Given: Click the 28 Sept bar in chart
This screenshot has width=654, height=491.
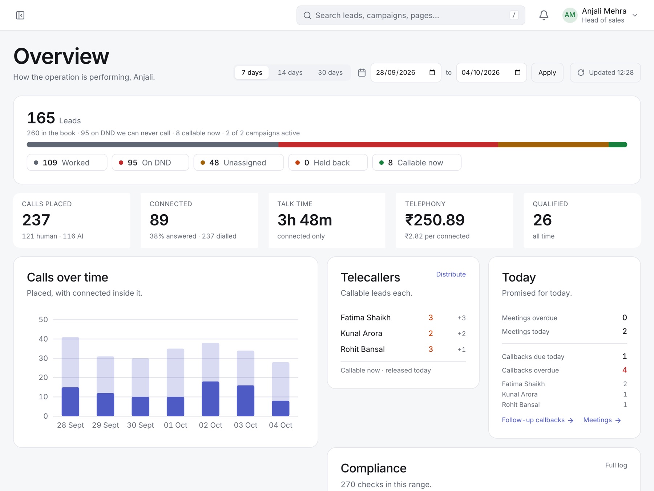Looking at the screenshot, I should [x=70, y=376].
